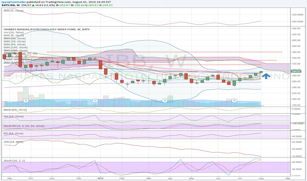Click the 2016 label on the time axis
The image size is (307, 181).
(100, 178)
